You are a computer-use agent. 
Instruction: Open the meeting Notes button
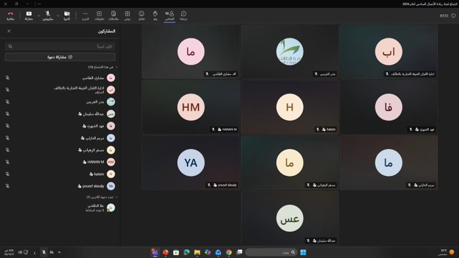[x=113, y=15]
